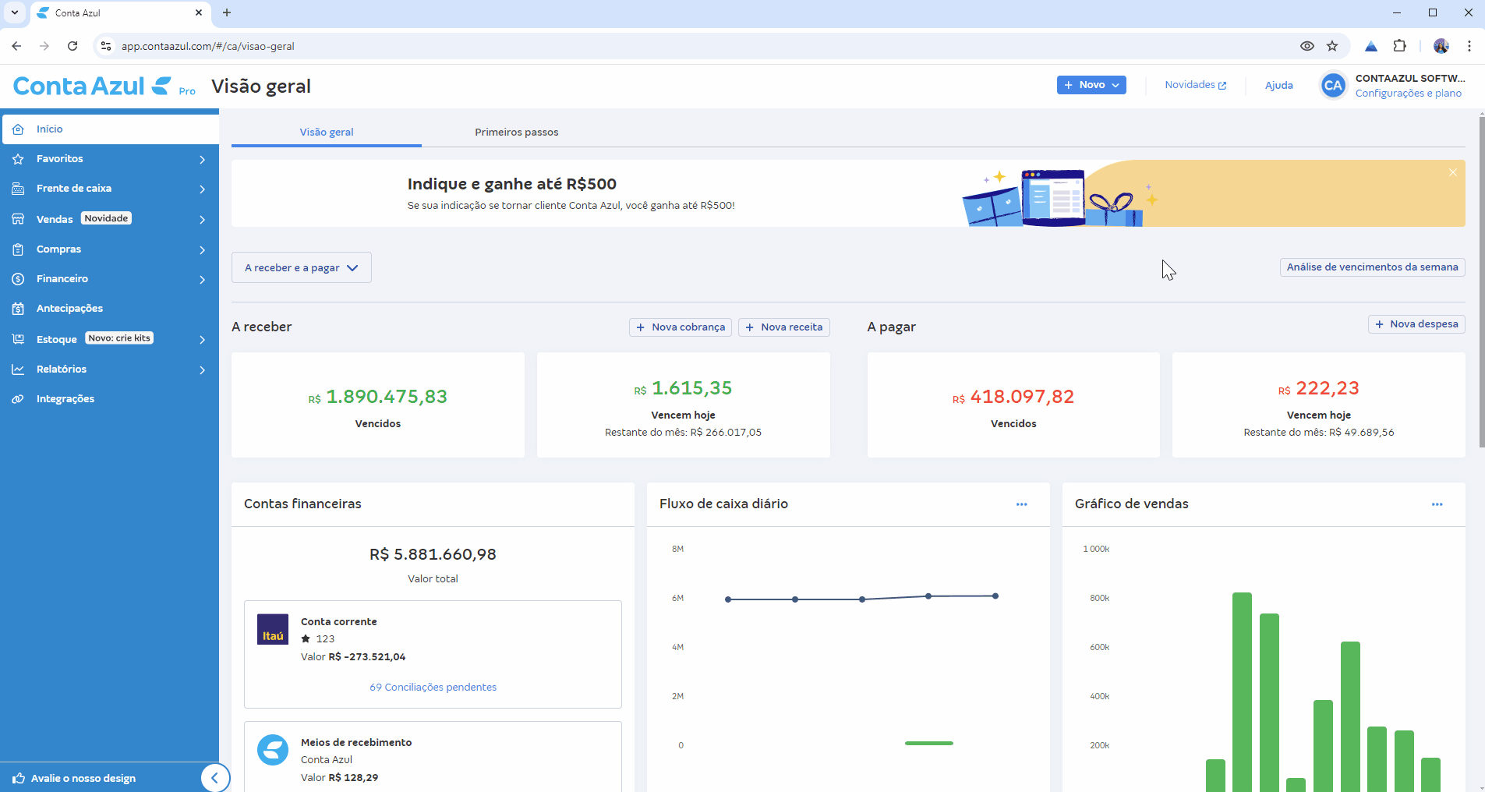Open the browser tab search dropdown

(x=15, y=12)
